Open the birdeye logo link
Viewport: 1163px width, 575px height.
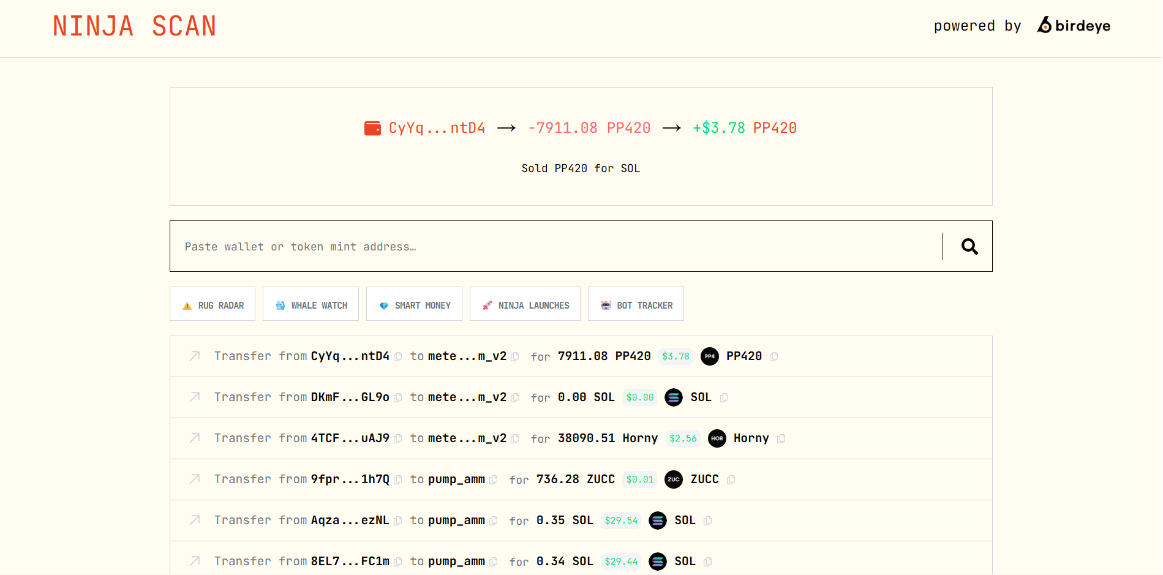click(1074, 25)
